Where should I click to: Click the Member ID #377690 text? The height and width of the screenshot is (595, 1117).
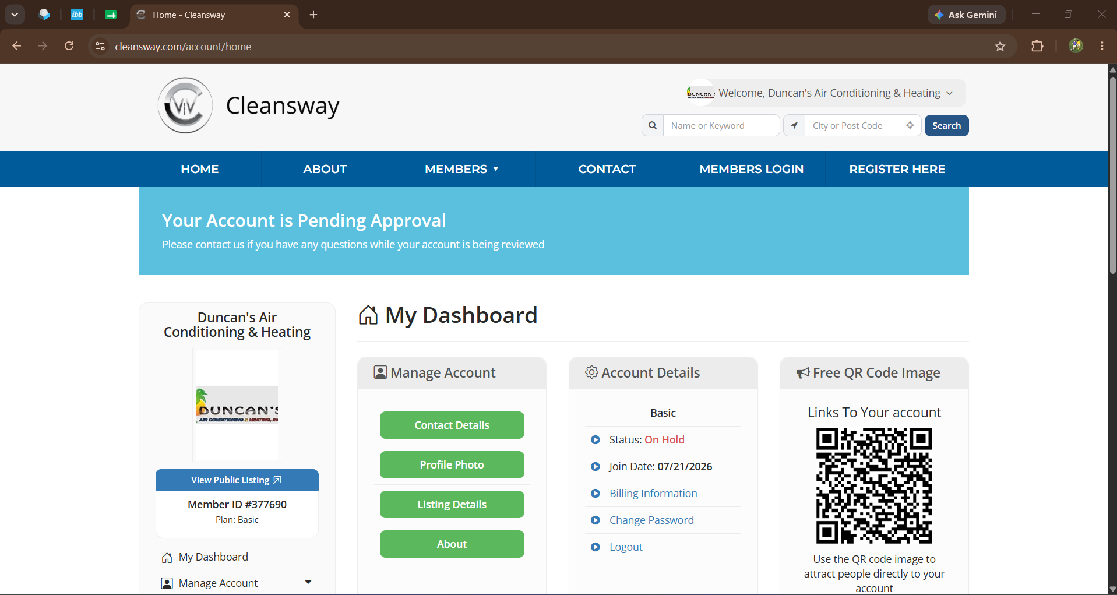click(x=237, y=504)
